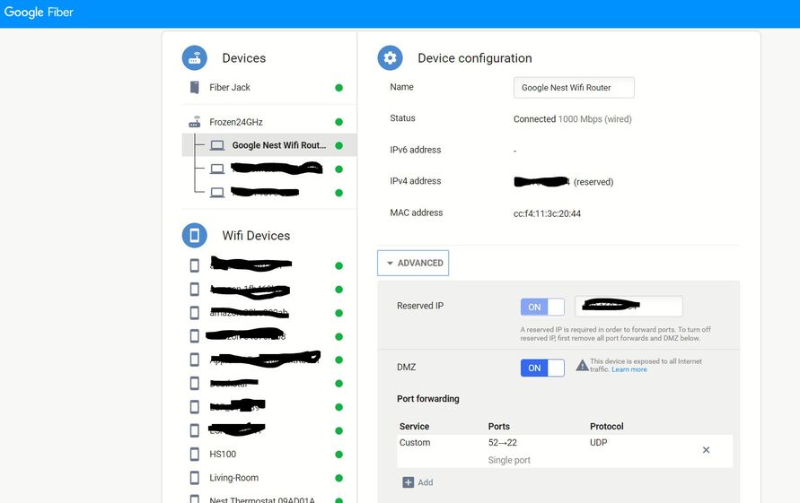The height and width of the screenshot is (503, 800).
Task: Click the Frozen24GHz router icon
Action: pyautogui.click(x=194, y=122)
